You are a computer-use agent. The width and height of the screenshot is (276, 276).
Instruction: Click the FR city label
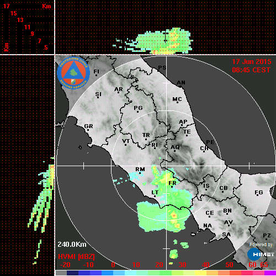[x=172, y=183]
